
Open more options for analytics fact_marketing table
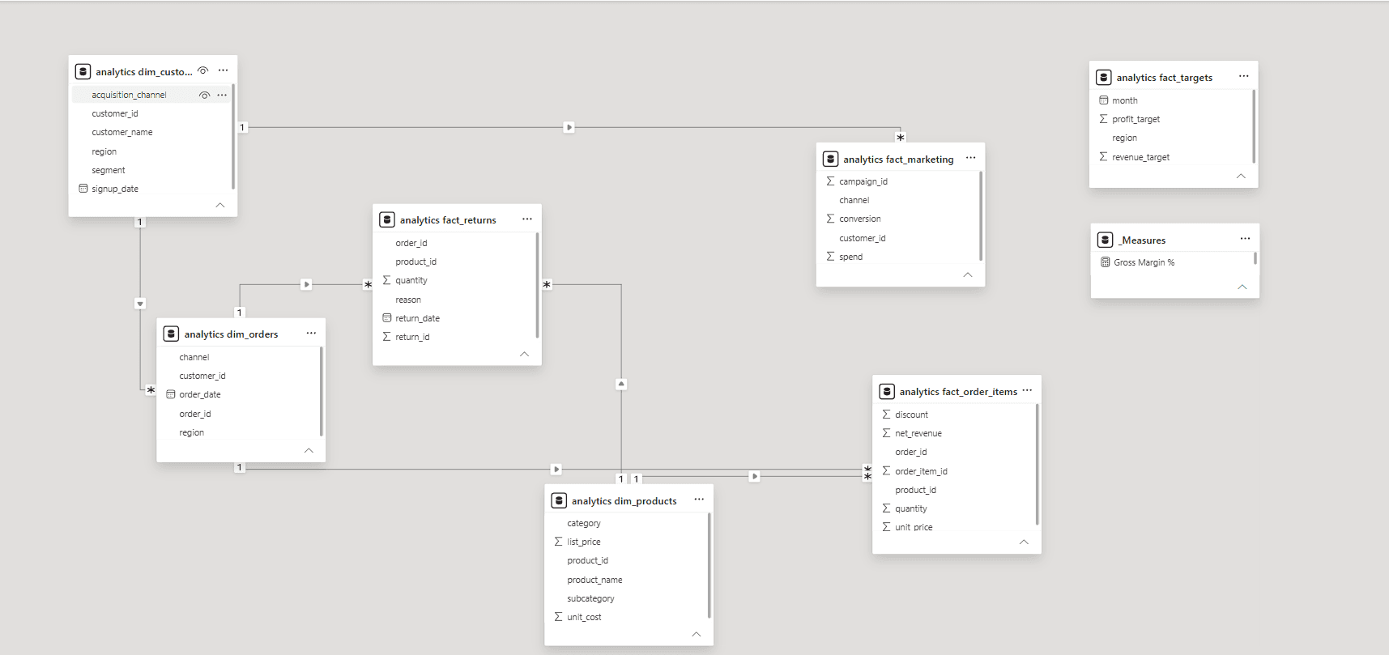tap(971, 158)
